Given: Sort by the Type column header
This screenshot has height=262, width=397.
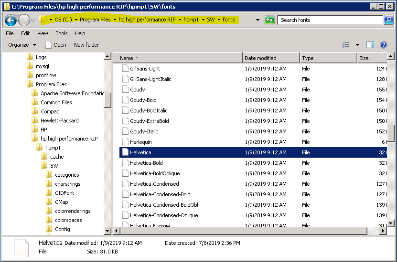Looking at the screenshot, I should click(328, 58).
